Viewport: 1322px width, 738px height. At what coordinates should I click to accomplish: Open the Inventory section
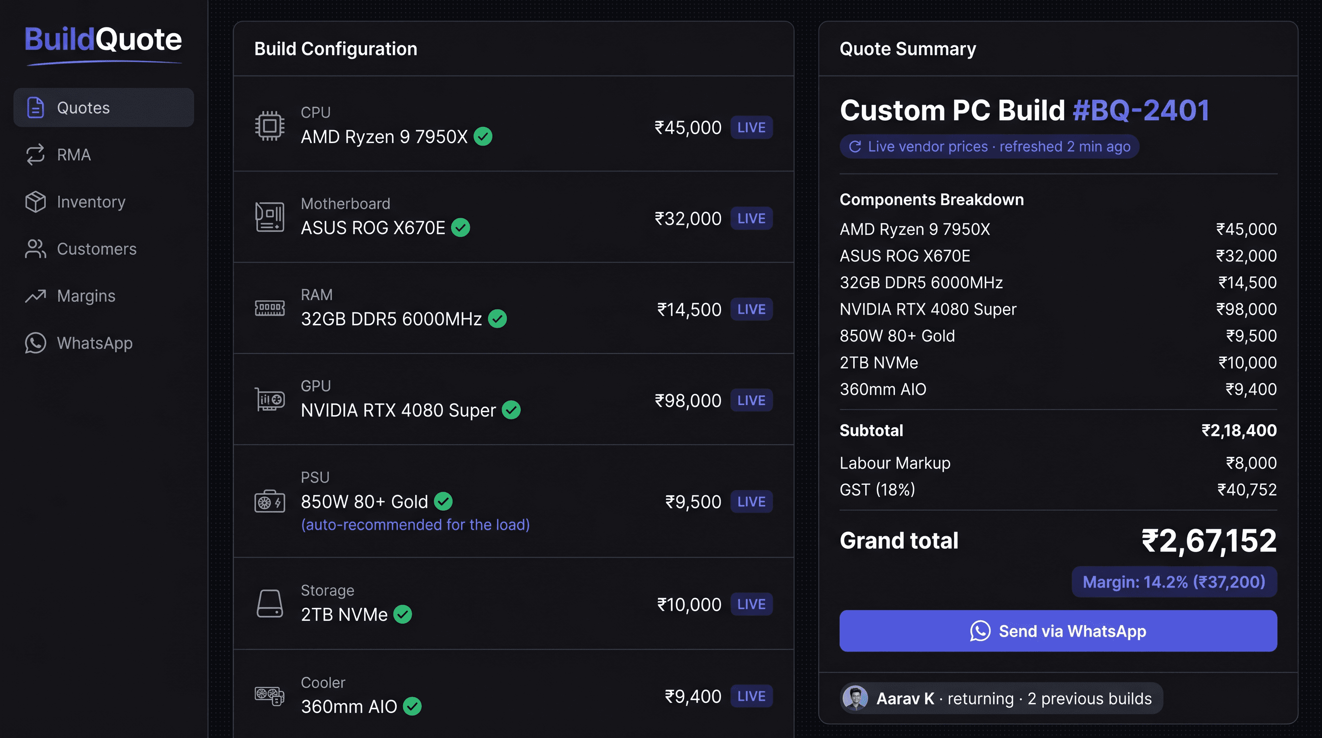104,202
